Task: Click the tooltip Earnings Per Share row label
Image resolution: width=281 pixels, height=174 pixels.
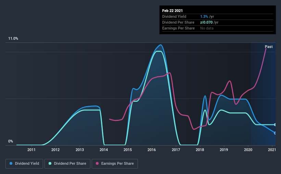Action: coord(178,28)
